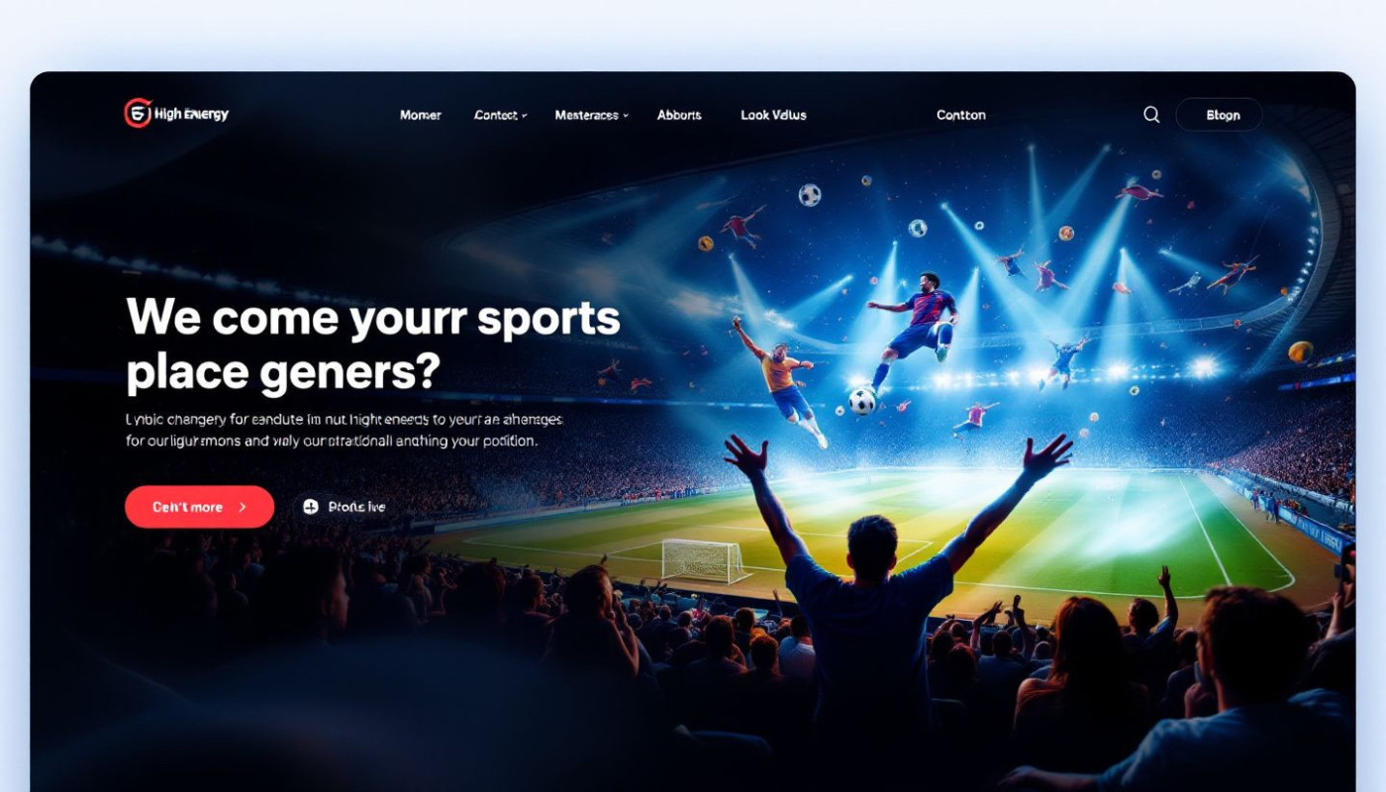
Task: Click the Btogn outlined button
Action: pyautogui.click(x=1219, y=115)
